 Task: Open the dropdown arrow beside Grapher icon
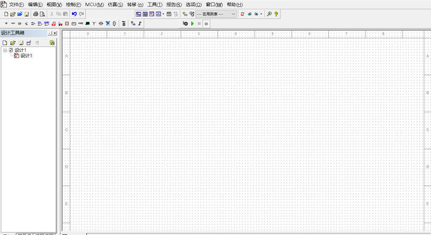tap(163, 14)
